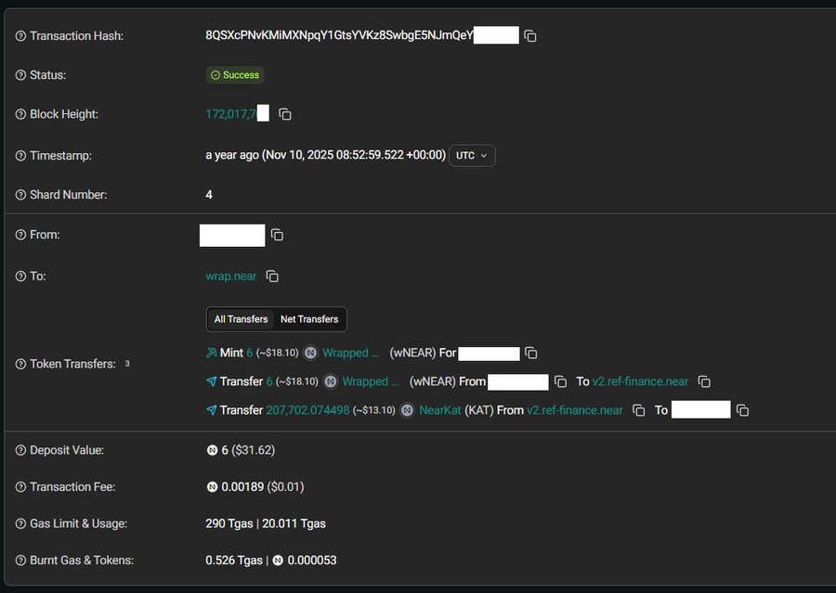Click the 290 Tgas | 20.011 Tgas value
This screenshot has width=836, height=593.
tap(266, 523)
